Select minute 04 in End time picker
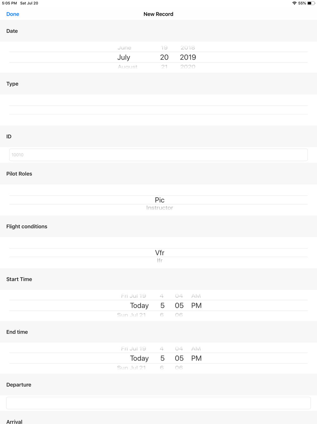Image resolution: width=317 pixels, height=424 pixels. 179,349
